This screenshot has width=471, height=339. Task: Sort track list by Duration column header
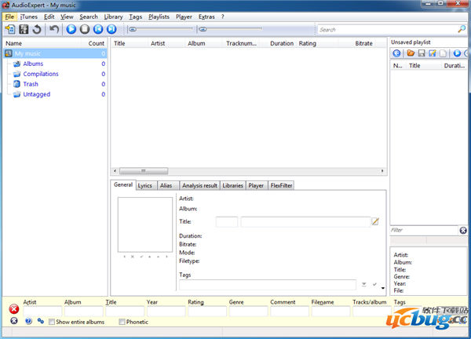pyautogui.click(x=282, y=43)
